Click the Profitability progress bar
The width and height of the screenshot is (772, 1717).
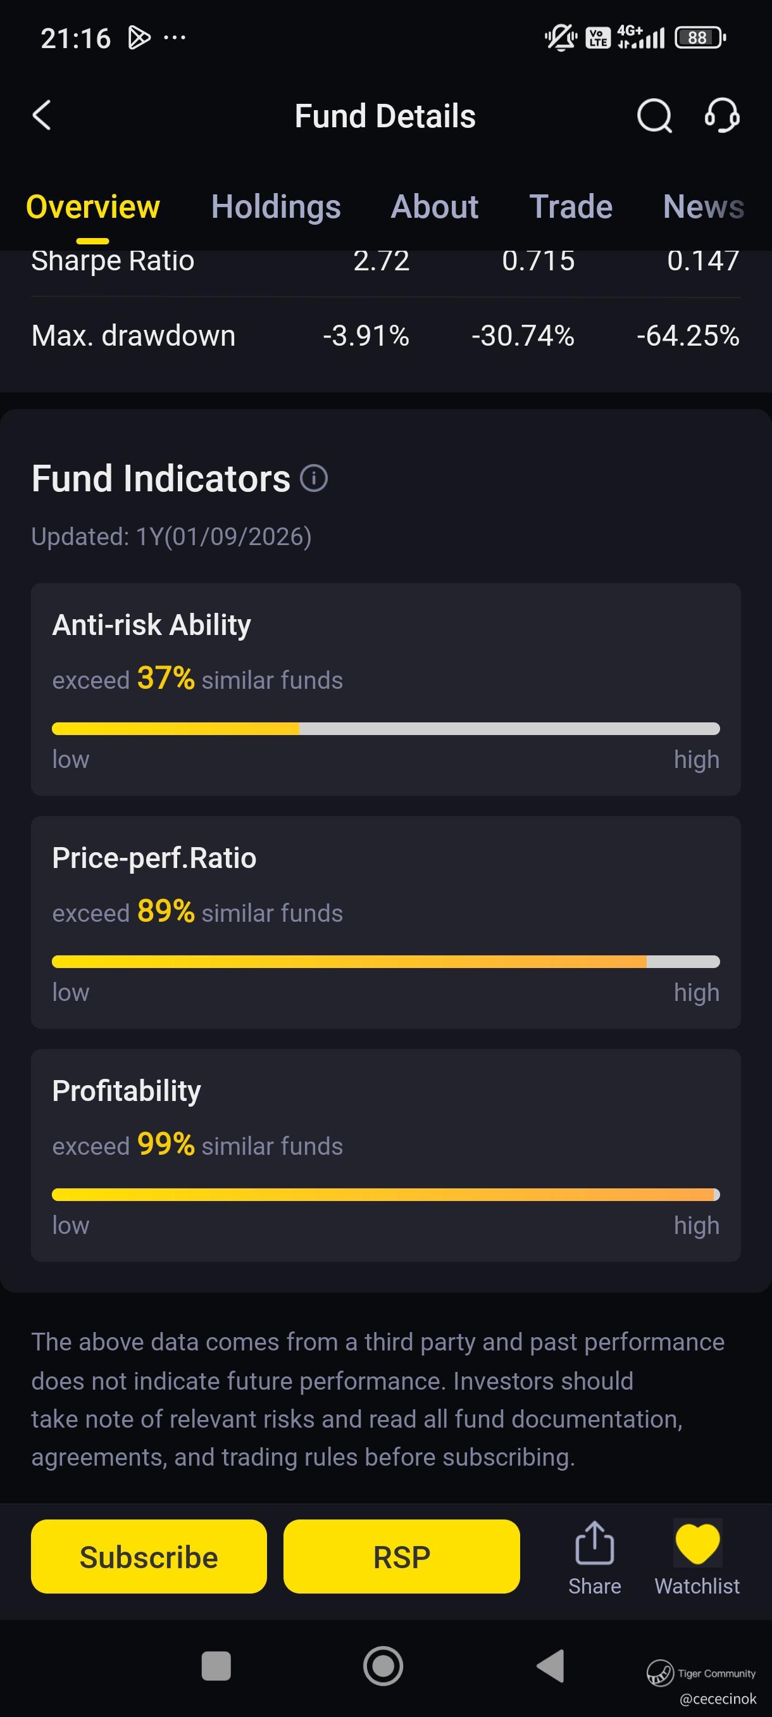click(385, 1195)
